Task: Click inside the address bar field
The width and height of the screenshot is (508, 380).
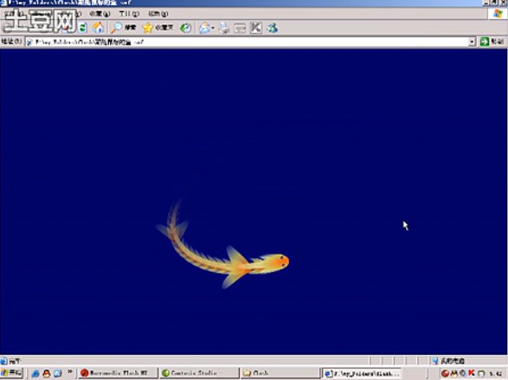Action: (247, 42)
